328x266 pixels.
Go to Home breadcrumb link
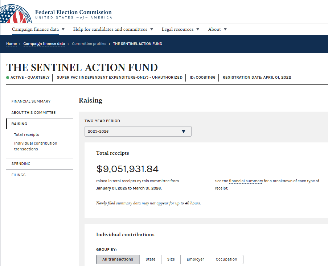(x=11, y=44)
